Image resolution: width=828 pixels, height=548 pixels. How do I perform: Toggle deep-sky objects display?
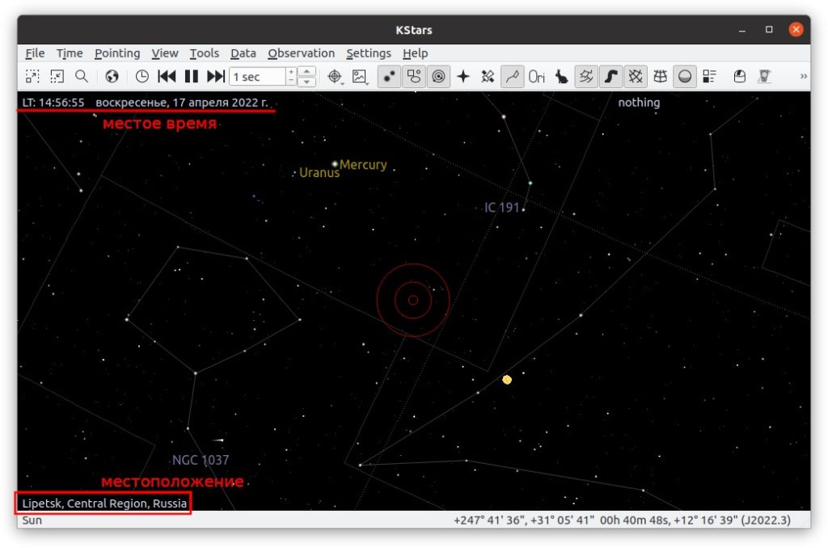(x=414, y=77)
